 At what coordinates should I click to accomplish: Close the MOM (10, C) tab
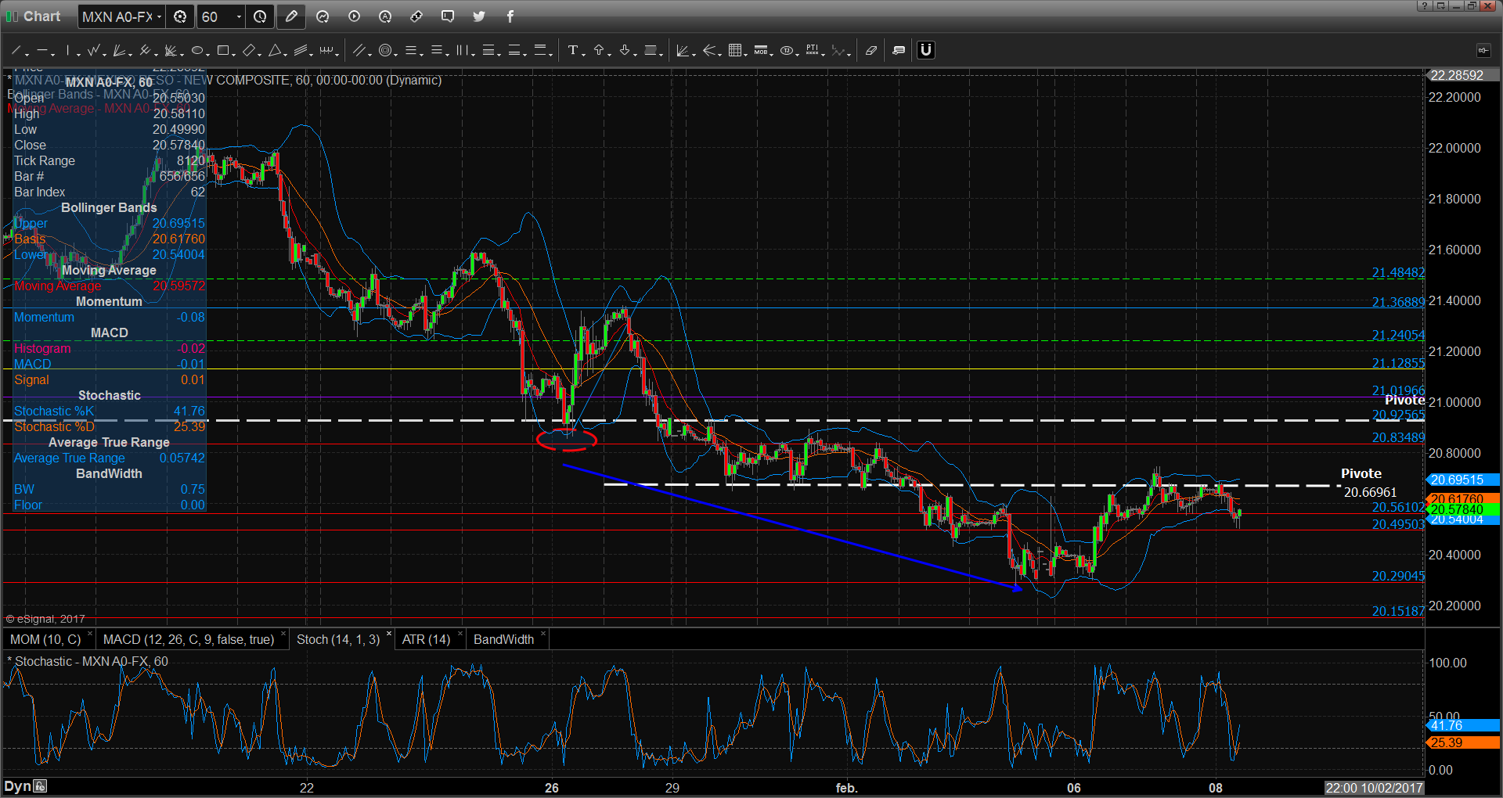(x=89, y=634)
